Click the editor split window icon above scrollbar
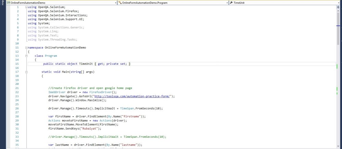 click(338, 7)
